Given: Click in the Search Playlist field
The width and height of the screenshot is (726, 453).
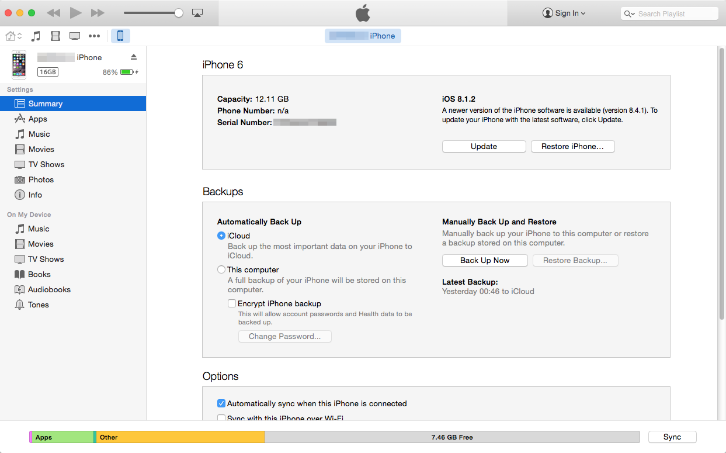Looking at the screenshot, I should click(x=669, y=13).
